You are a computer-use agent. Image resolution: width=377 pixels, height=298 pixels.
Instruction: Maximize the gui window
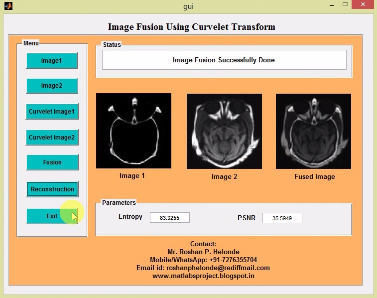tap(345, 4)
